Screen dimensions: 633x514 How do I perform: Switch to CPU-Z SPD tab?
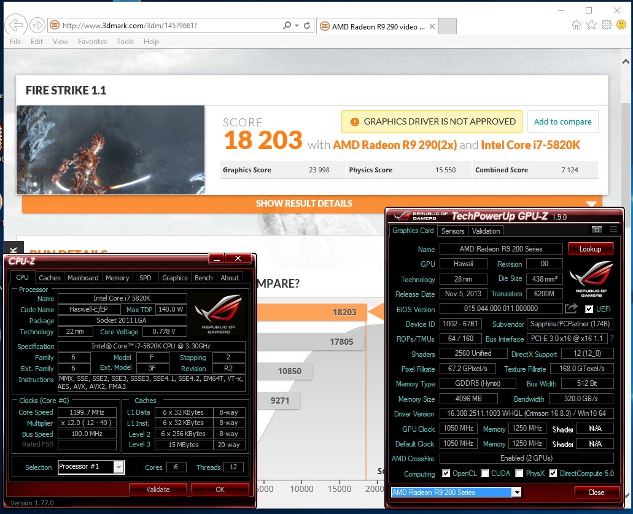tap(146, 278)
